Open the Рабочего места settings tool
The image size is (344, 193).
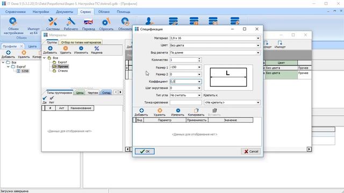click(70, 24)
